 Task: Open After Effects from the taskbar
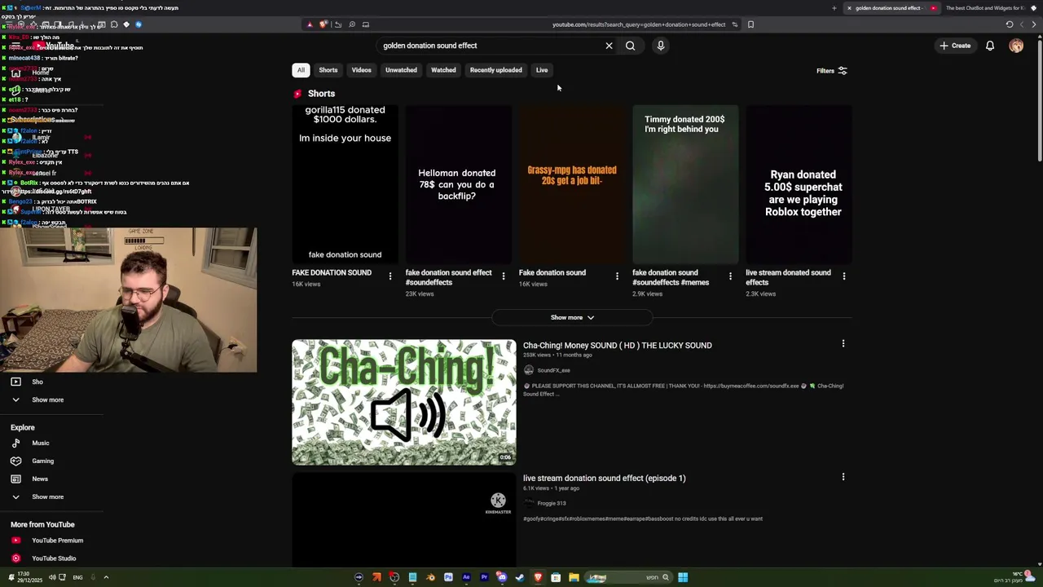click(x=466, y=577)
